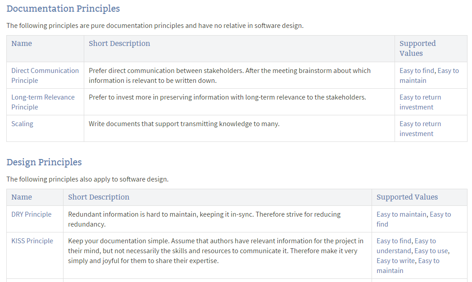The height and width of the screenshot is (282, 472).
Task: Open 'Easy to write' value link
Action: (395, 261)
